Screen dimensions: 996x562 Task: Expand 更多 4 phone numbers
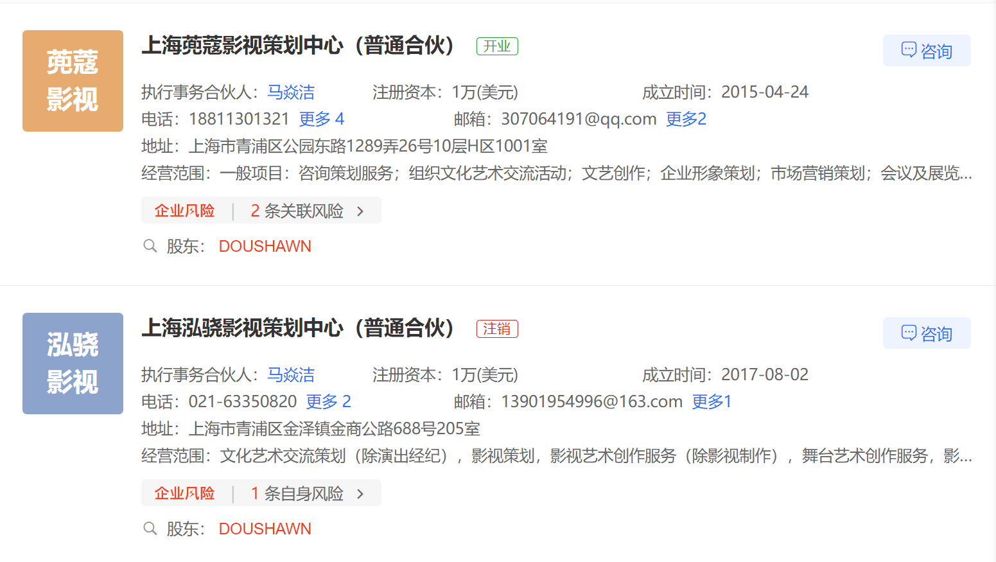click(x=322, y=119)
